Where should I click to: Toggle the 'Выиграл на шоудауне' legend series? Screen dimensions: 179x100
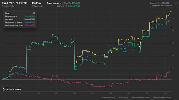[140, 97]
